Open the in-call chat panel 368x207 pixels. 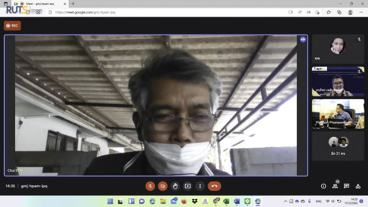pyautogui.click(x=346, y=186)
